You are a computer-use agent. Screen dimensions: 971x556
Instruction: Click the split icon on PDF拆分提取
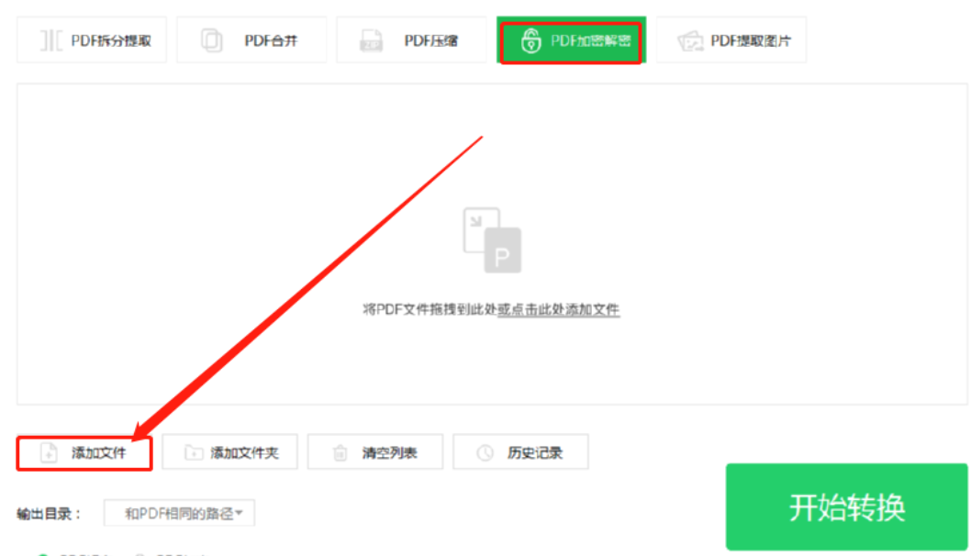pos(50,40)
